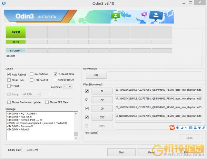
Task: Click the CP file path field
Action: point(158,109)
